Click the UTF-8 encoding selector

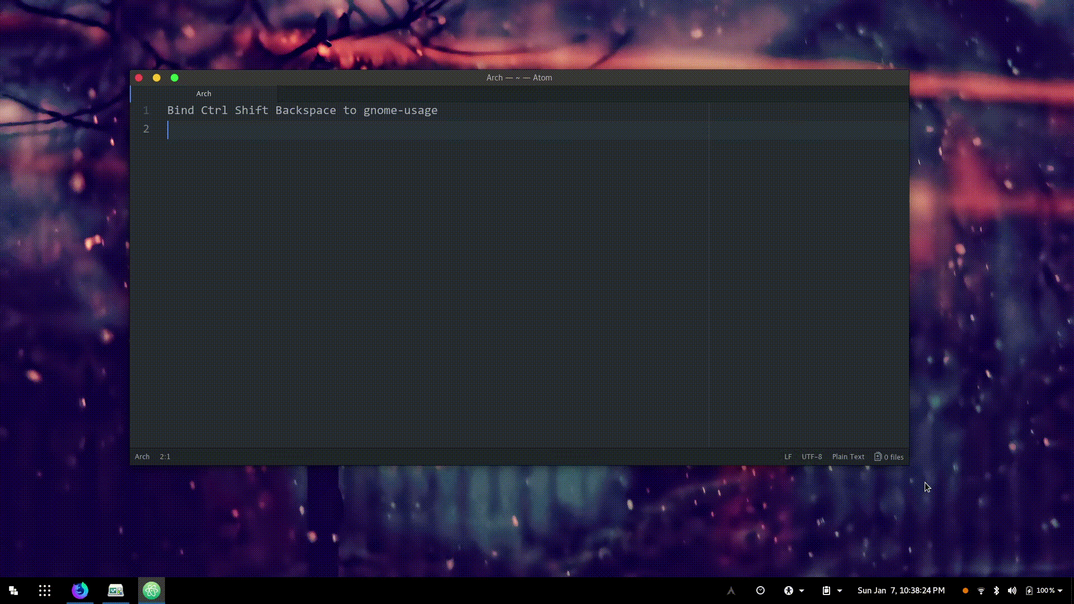[x=812, y=457]
